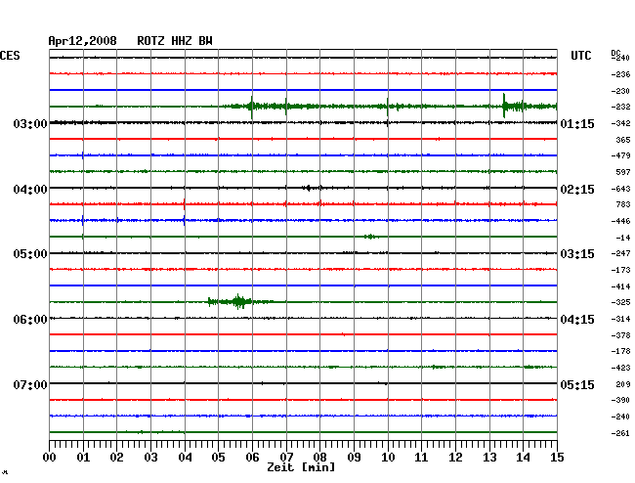Click the DC offset value 783
Image resolution: width=635 pixels, height=483 pixels.
click(623, 204)
